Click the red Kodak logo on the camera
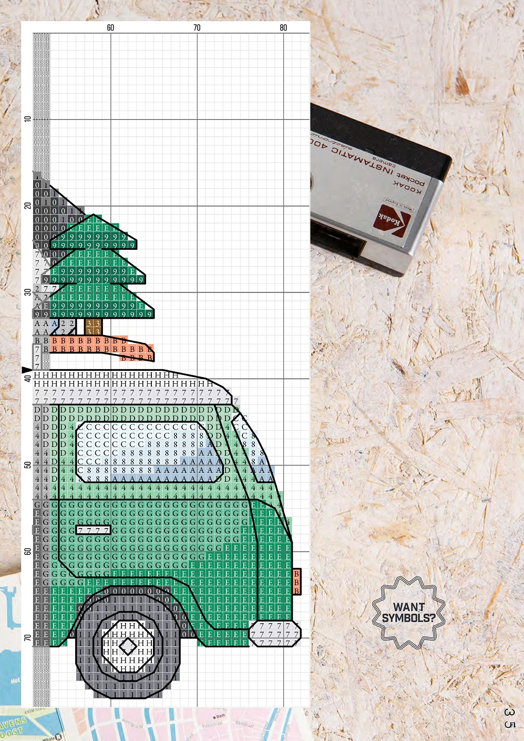Viewport: 524px width, 741px height. [x=392, y=221]
